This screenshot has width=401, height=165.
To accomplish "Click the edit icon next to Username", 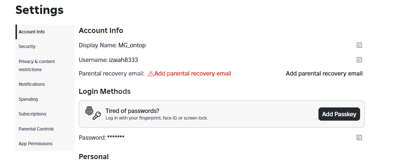I will coord(359,60).
